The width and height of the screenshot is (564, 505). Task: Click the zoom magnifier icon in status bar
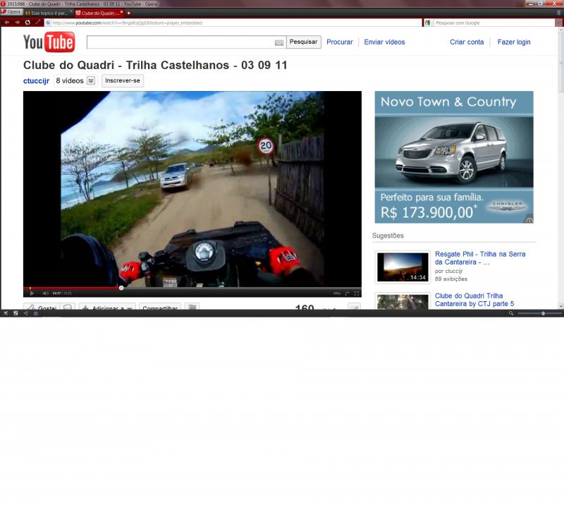tap(510, 314)
